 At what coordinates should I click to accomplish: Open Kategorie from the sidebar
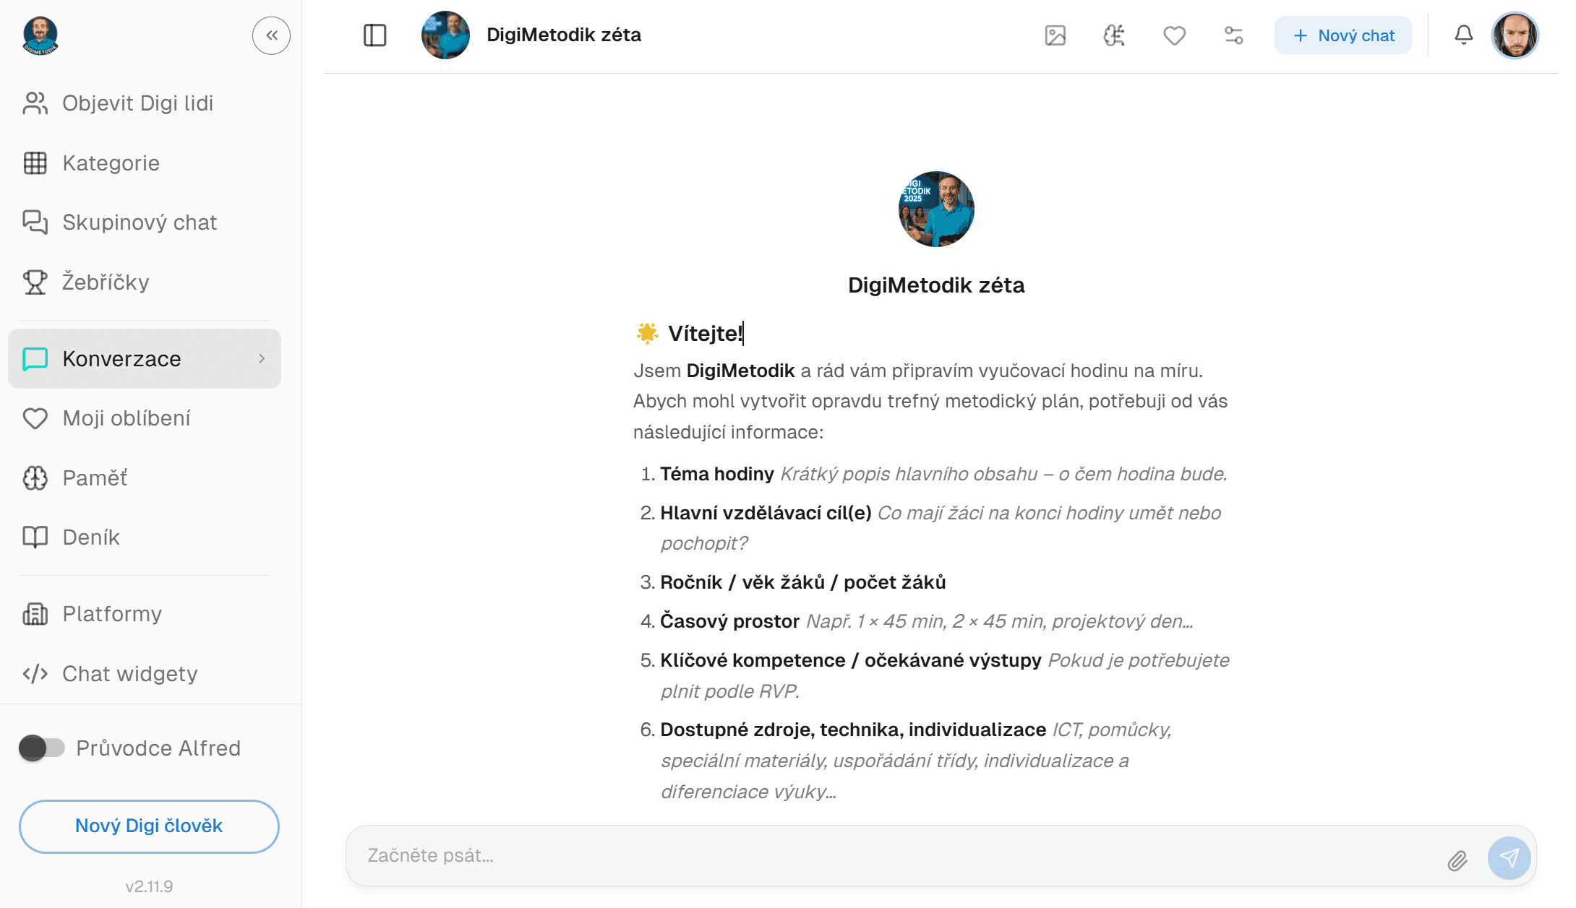[111, 163]
